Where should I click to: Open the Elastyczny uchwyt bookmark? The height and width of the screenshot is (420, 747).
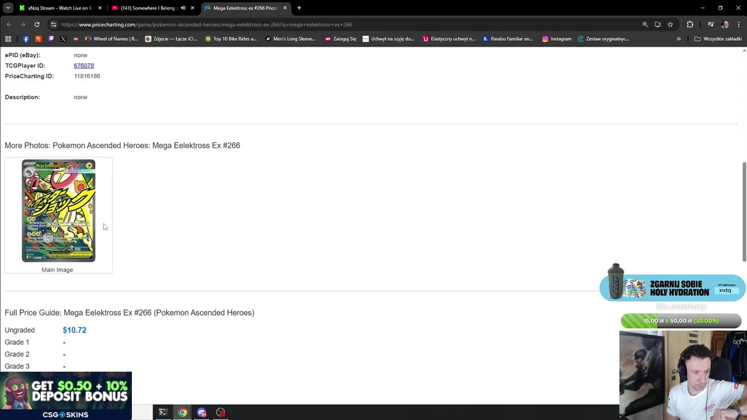(x=449, y=39)
